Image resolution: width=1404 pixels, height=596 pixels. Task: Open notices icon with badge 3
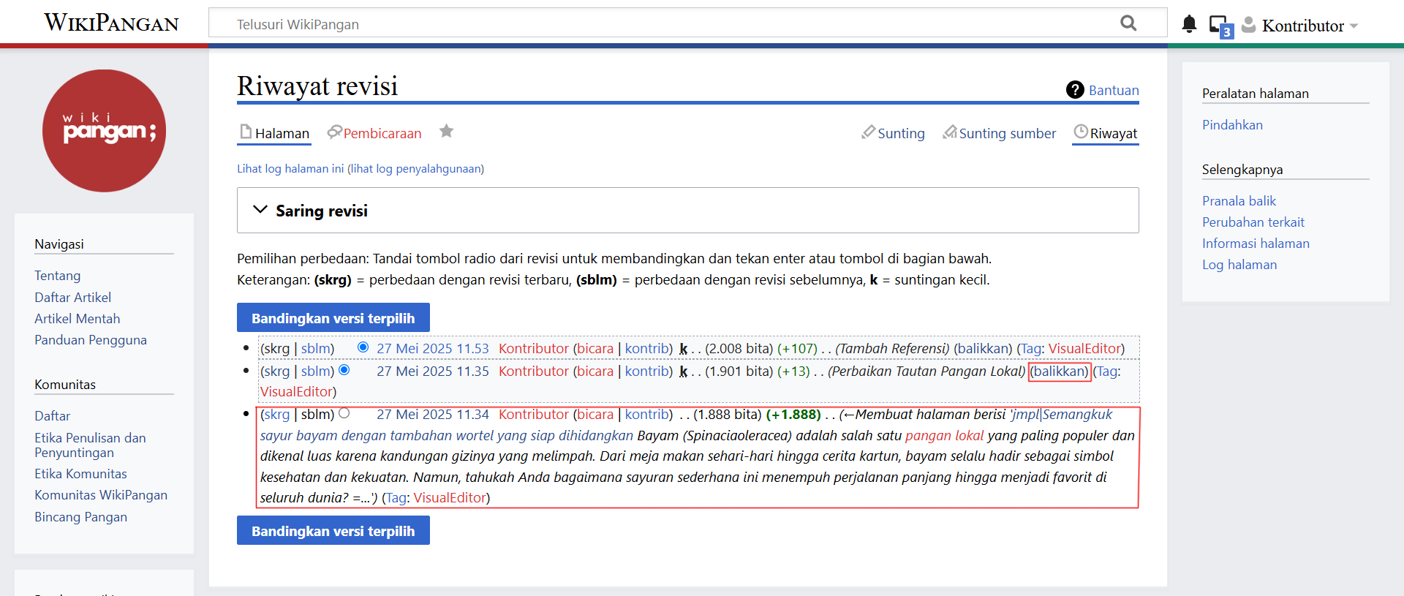(1220, 26)
